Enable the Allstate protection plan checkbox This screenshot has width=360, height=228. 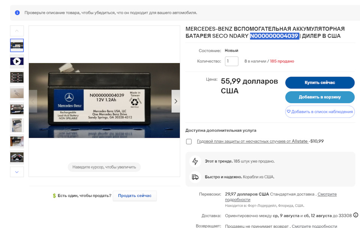click(x=189, y=142)
